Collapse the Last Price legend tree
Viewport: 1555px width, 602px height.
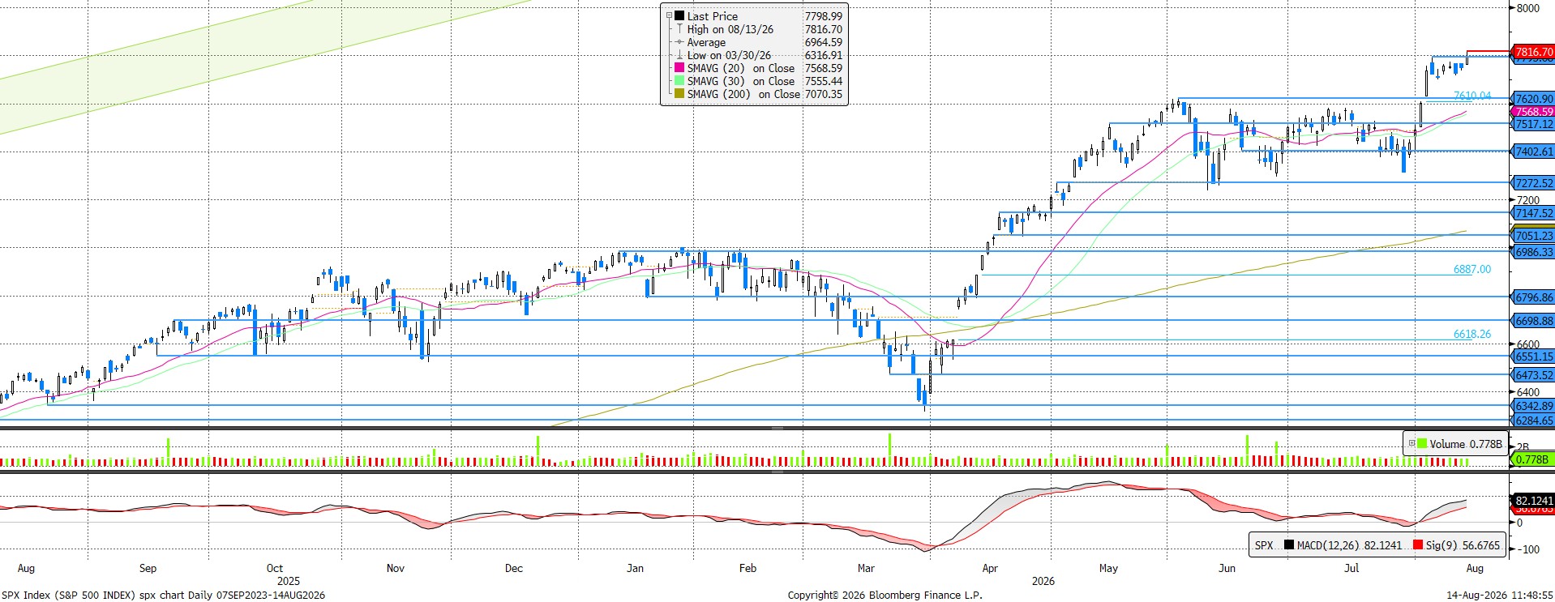tap(669, 15)
